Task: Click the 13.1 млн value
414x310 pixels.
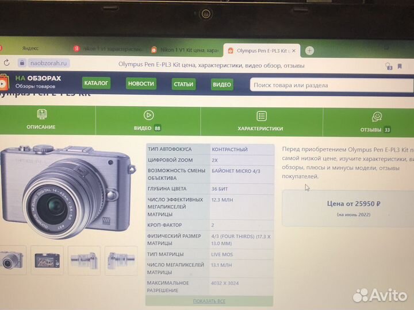Action: (x=221, y=265)
